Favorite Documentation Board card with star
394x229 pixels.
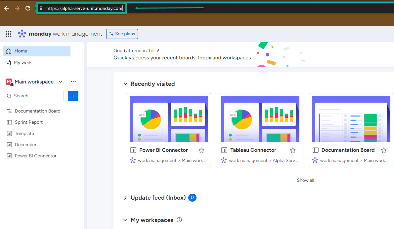tap(384, 150)
